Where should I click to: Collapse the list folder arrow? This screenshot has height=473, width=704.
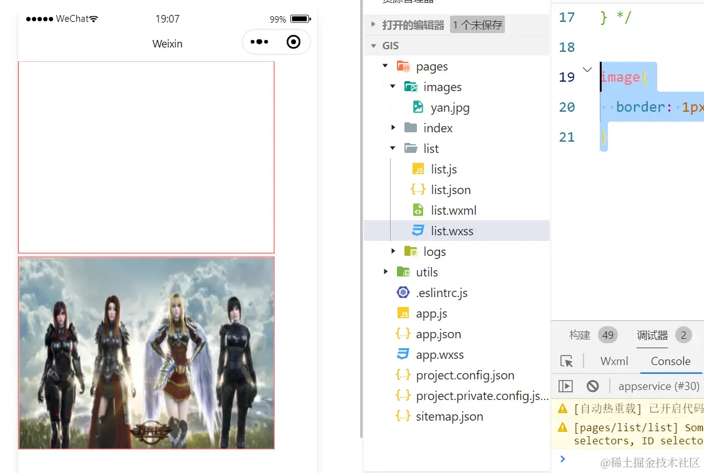pyautogui.click(x=393, y=148)
